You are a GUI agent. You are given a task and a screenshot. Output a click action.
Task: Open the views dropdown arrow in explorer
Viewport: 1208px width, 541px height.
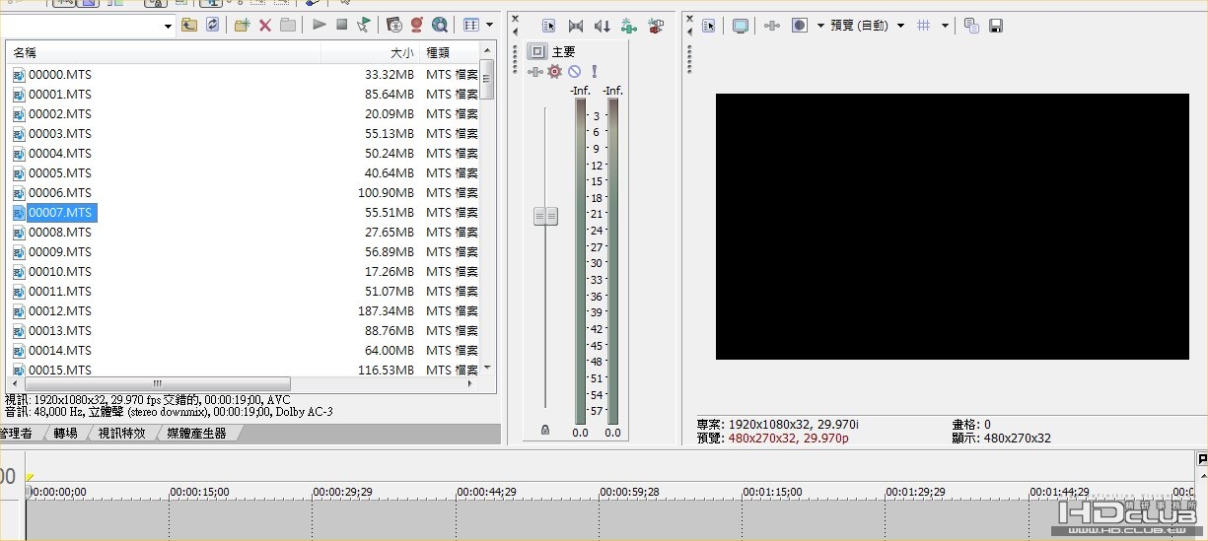[x=490, y=25]
